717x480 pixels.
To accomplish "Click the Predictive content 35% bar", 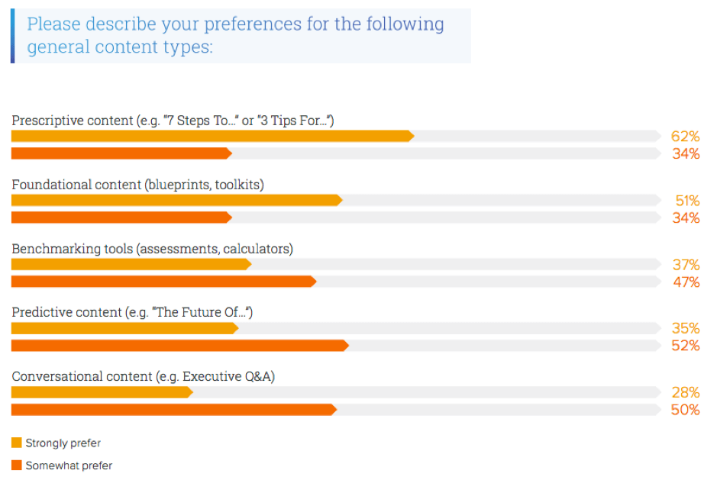I will pyautogui.click(x=124, y=328).
